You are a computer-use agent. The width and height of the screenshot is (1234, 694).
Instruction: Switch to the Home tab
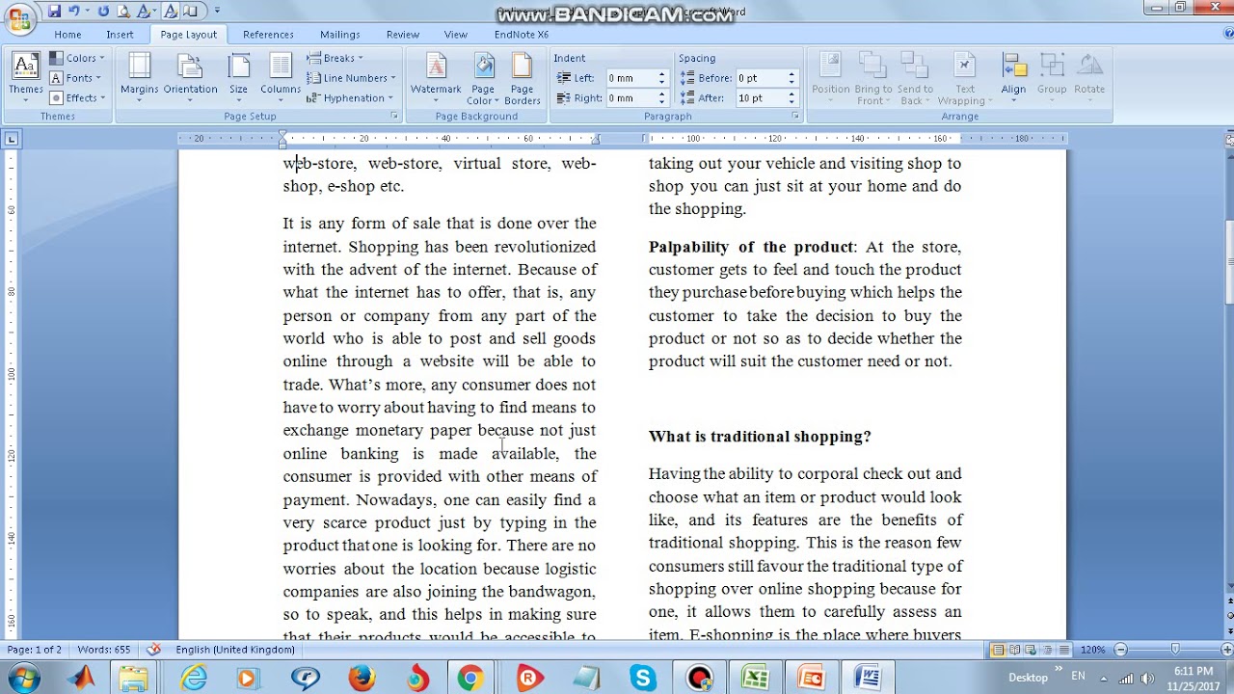click(x=67, y=34)
